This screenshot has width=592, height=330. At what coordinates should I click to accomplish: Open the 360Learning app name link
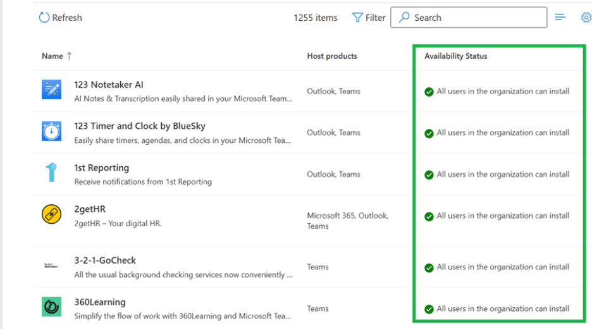click(x=100, y=302)
